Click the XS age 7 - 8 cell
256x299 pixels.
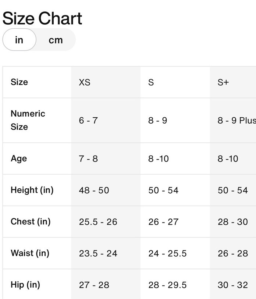click(x=106, y=159)
